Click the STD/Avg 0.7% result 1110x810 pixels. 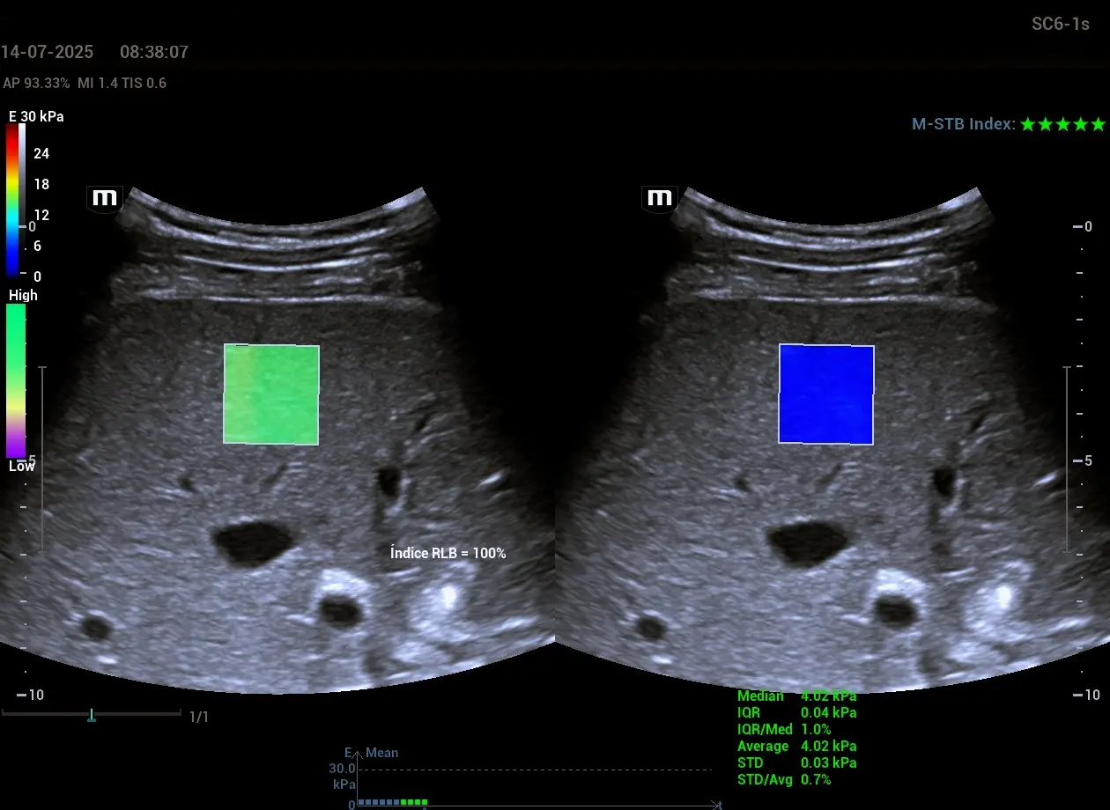(x=784, y=779)
